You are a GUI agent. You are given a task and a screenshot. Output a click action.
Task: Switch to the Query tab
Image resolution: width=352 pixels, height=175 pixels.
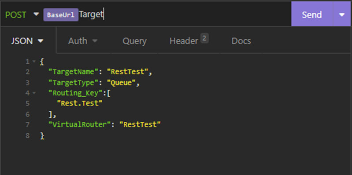(x=134, y=41)
